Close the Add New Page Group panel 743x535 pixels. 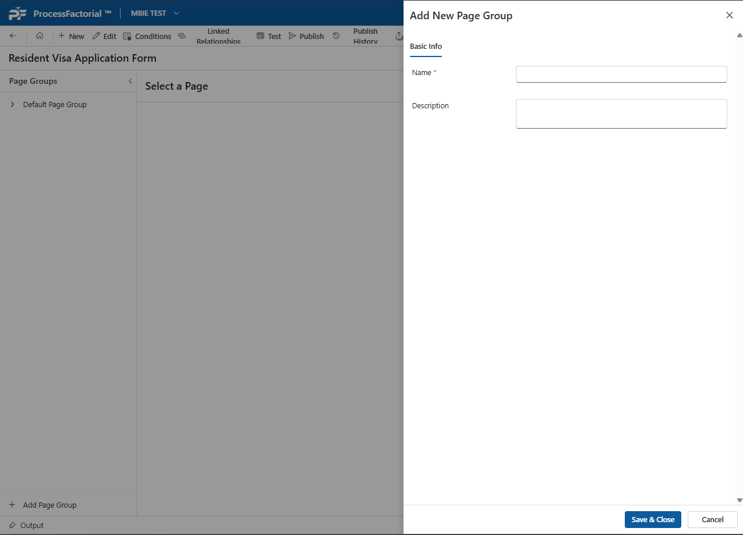pyautogui.click(x=729, y=16)
